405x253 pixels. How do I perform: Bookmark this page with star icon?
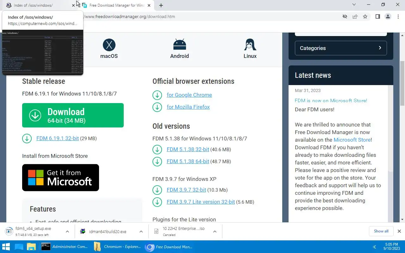[x=365, y=16]
